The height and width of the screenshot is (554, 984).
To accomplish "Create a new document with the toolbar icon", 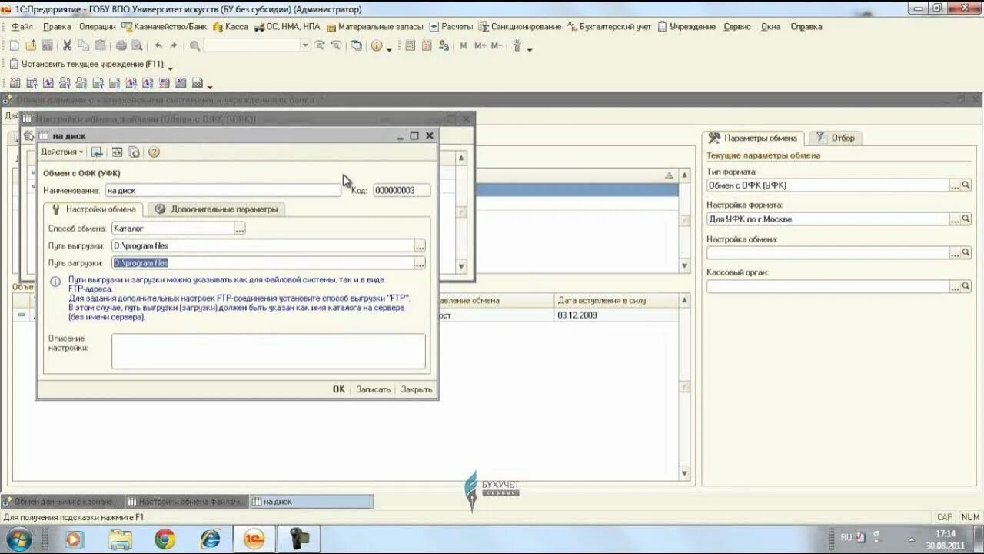I will pos(14,46).
